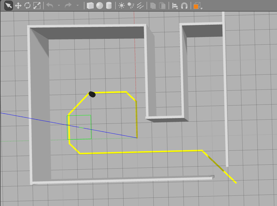The width and height of the screenshot is (277, 206).
Task: Open the align tool
Action: pos(175,6)
